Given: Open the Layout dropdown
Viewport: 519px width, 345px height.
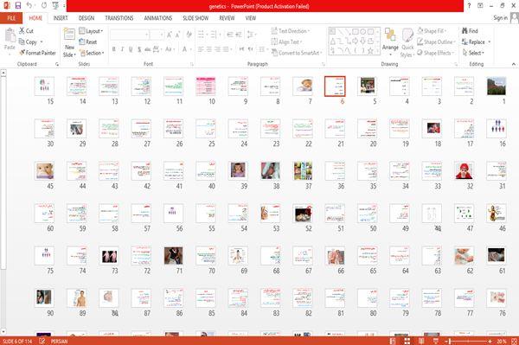Looking at the screenshot, I should [91, 31].
